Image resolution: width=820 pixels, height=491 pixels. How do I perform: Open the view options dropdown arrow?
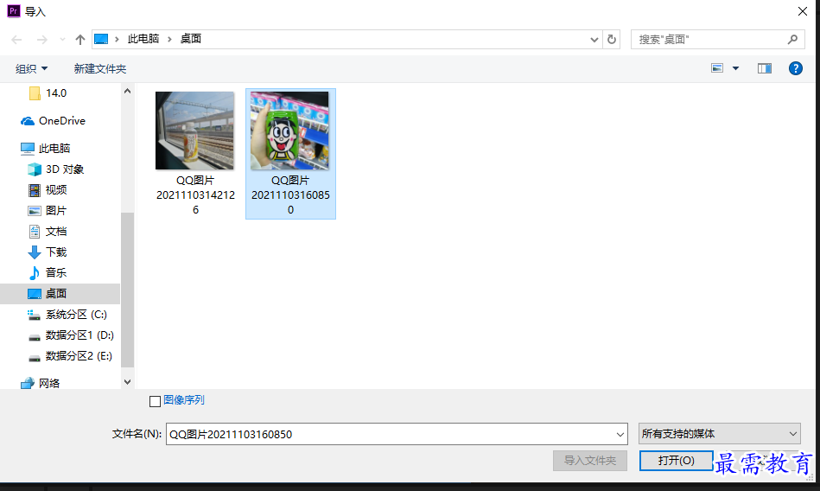pos(735,68)
